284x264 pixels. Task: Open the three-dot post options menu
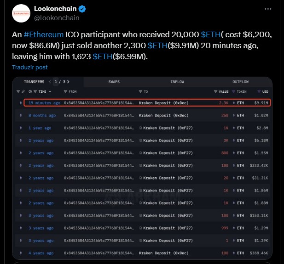click(268, 9)
